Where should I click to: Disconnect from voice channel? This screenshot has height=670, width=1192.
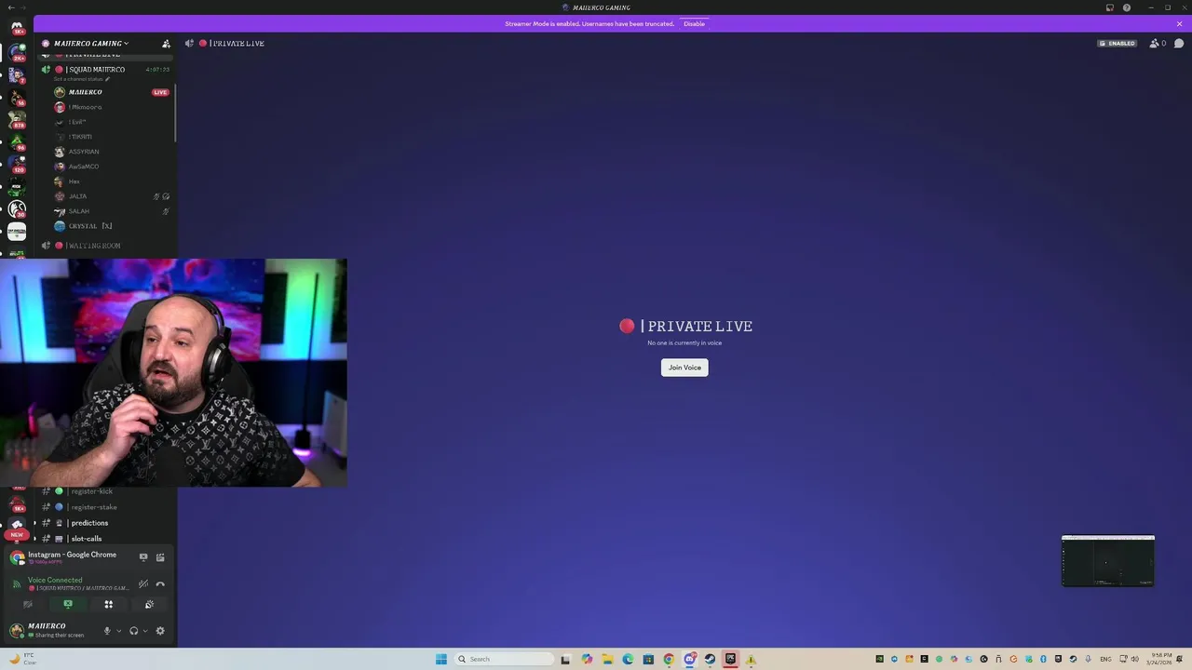point(160,584)
